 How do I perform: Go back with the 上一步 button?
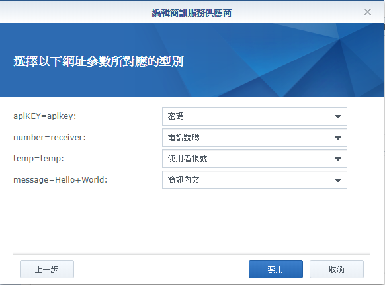[47, 269]
